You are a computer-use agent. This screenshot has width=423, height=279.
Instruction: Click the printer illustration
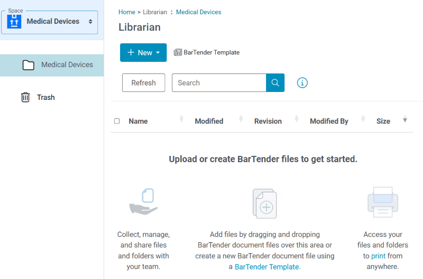(x=383, y=202)
